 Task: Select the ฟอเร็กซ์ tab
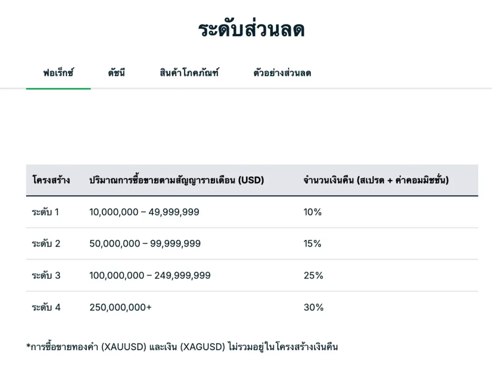pos(58,74)
